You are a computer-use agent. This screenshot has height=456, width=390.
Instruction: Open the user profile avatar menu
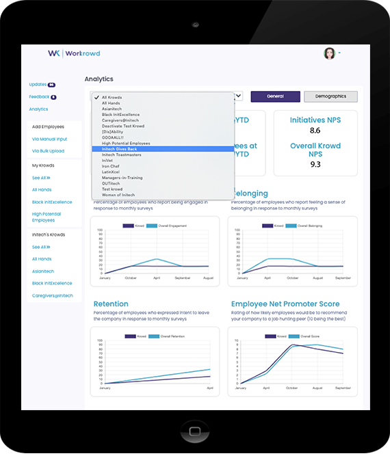click(x=330, y=53)
